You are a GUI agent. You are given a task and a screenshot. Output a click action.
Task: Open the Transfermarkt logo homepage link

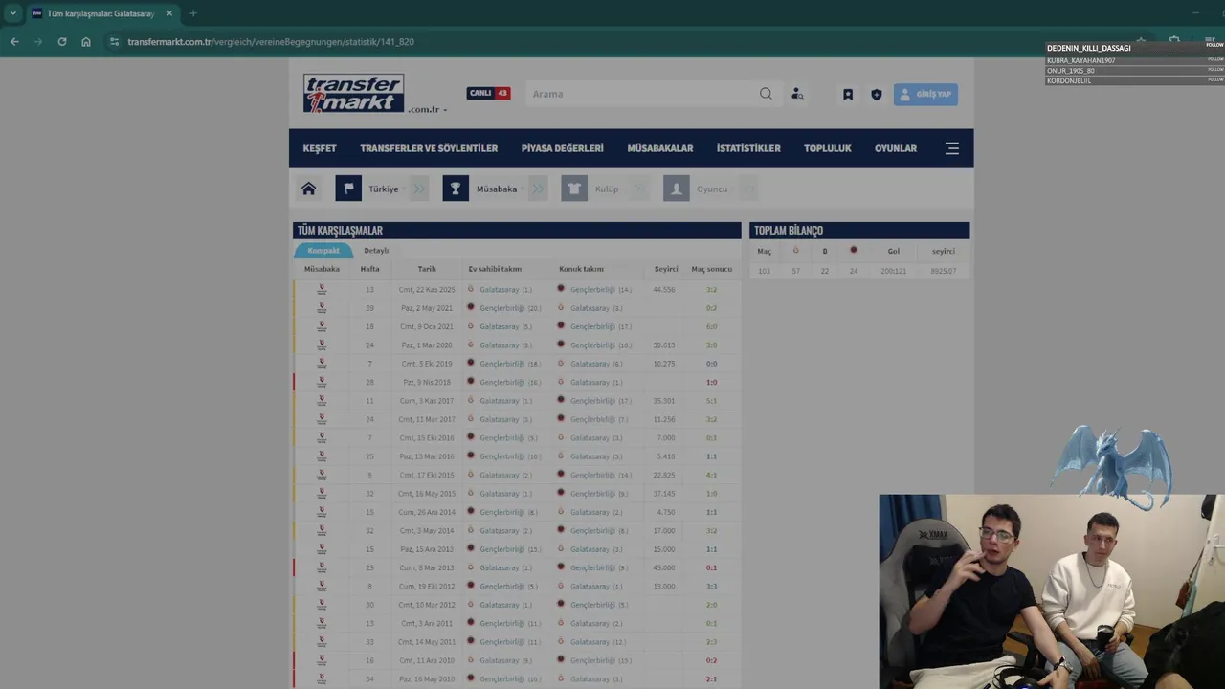click(x=353, y=93)
